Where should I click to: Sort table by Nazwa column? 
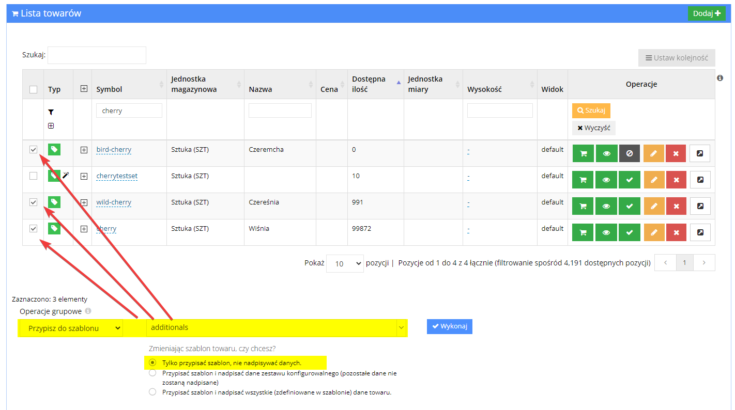click(280, 84)
